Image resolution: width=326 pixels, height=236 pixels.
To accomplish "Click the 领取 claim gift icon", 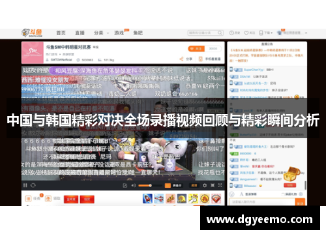I will click(x=48, y=199).
